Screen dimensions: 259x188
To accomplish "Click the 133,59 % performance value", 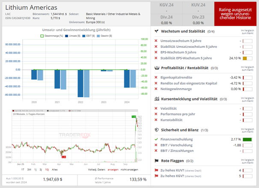I will point(138,179).
